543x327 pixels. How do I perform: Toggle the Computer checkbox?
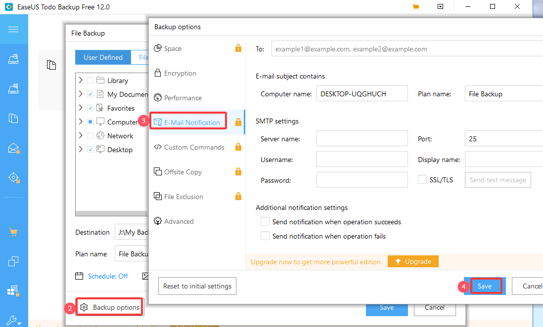click(x=90, y=122)
